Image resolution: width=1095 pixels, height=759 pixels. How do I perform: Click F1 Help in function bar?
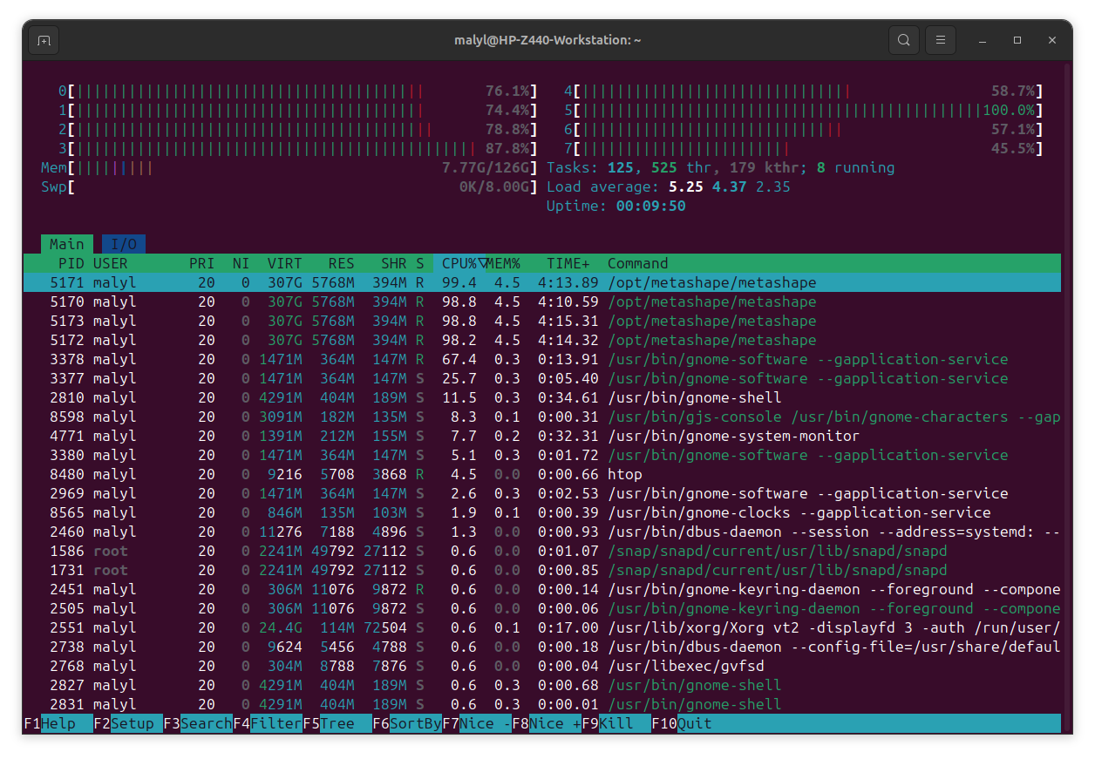(58, 723)
